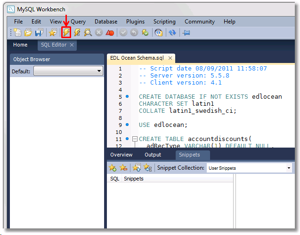Open the Scripting menu
The width and height of the screenshot is (300, 235).
[164, 22]
